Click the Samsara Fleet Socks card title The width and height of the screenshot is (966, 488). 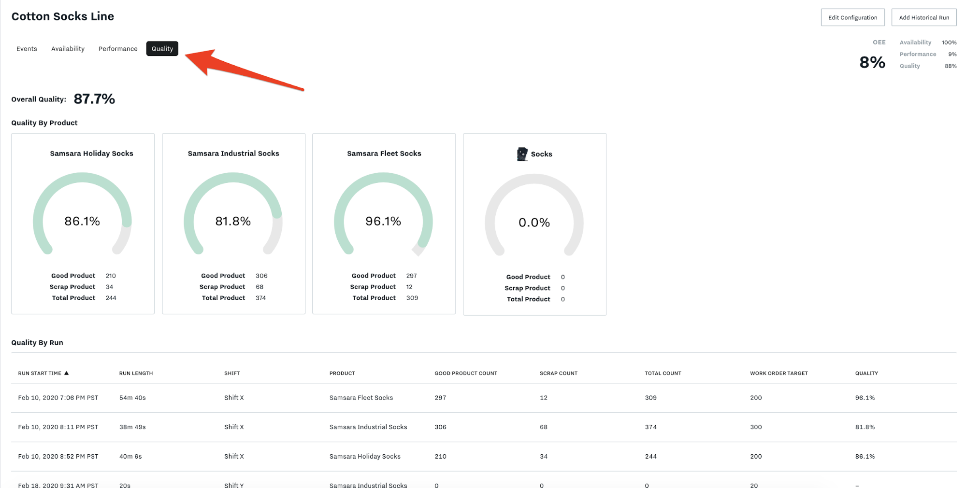point(384,153)
